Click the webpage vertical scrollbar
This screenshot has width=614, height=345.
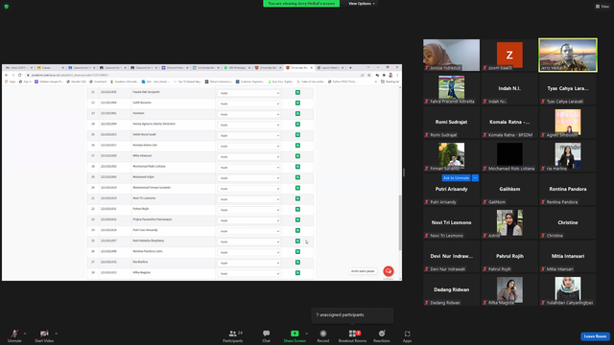(x=400, y=222)
